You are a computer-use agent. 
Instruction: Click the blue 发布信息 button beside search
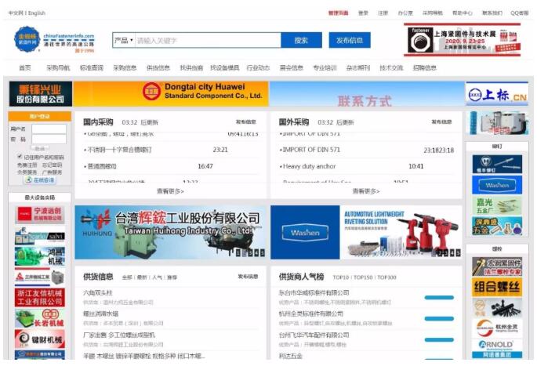click(x=350, y=41)
